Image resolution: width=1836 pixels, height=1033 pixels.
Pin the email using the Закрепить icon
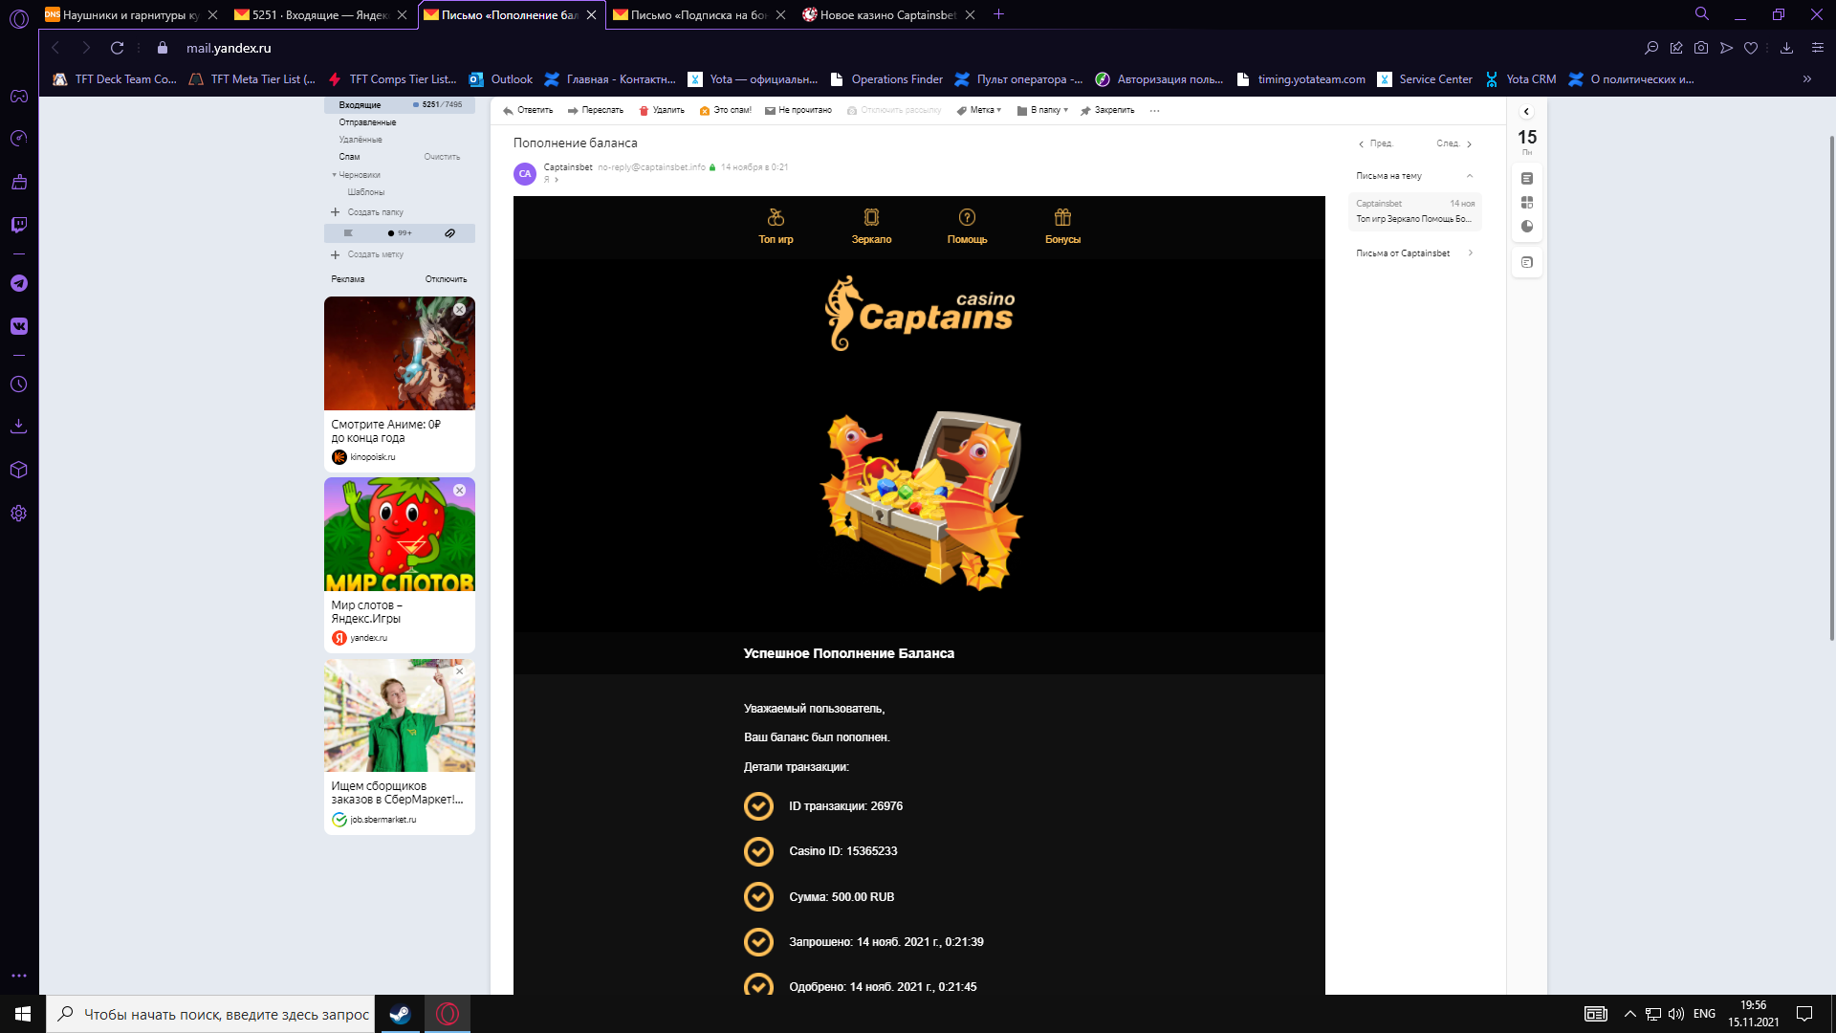(x=1085, y=111)
